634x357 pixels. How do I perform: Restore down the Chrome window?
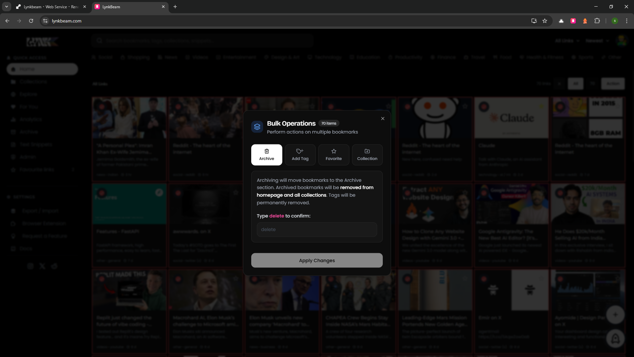[611, 7]
